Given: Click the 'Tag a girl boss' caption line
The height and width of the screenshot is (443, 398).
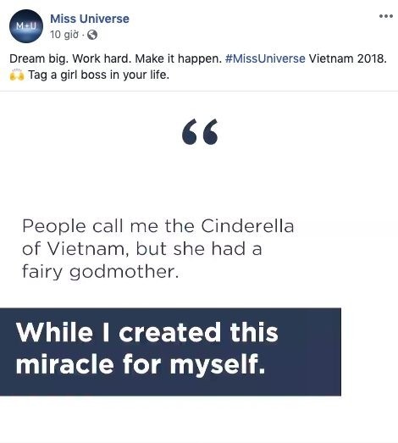Looking at the screenshot, I should (98, 75).
